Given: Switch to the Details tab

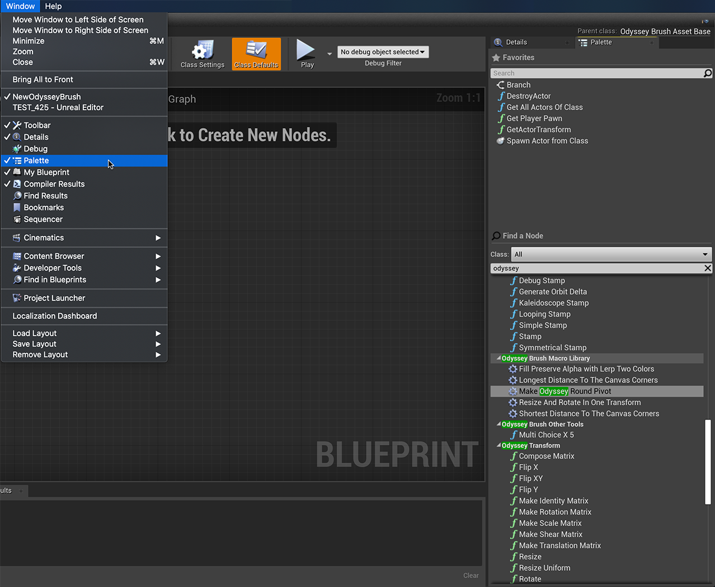Looking at the screenshot, I should (x=524, y=42).
